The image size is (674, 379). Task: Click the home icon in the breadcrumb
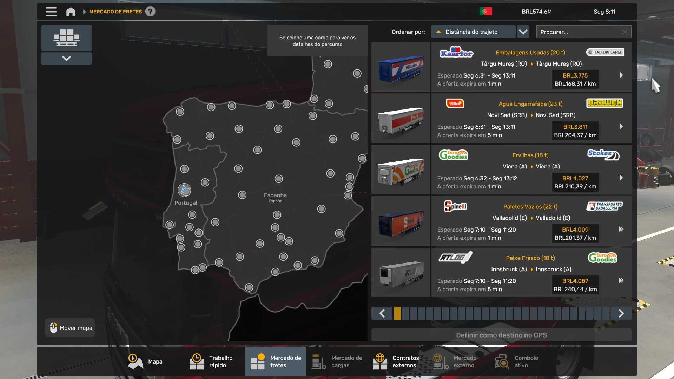coord(71,12)
